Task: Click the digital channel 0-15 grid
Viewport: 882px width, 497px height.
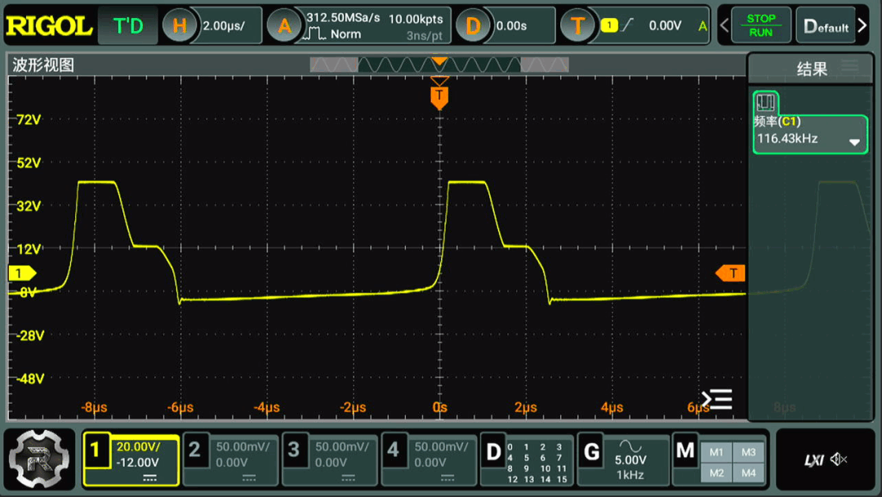Action: coord(536,463)
